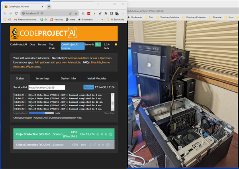Adjust the Logging level slider
Viewport: 239px width, 169px height.
click(41, 113)
